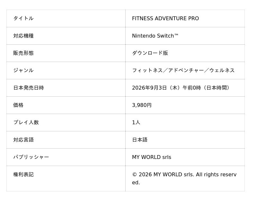Image resolution: width=257 pixels, height=201 pixels.
Task: Click the パブリッシャー label
Action: pos(31,157)
